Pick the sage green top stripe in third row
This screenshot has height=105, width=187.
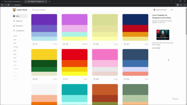[x=135, y=90]
